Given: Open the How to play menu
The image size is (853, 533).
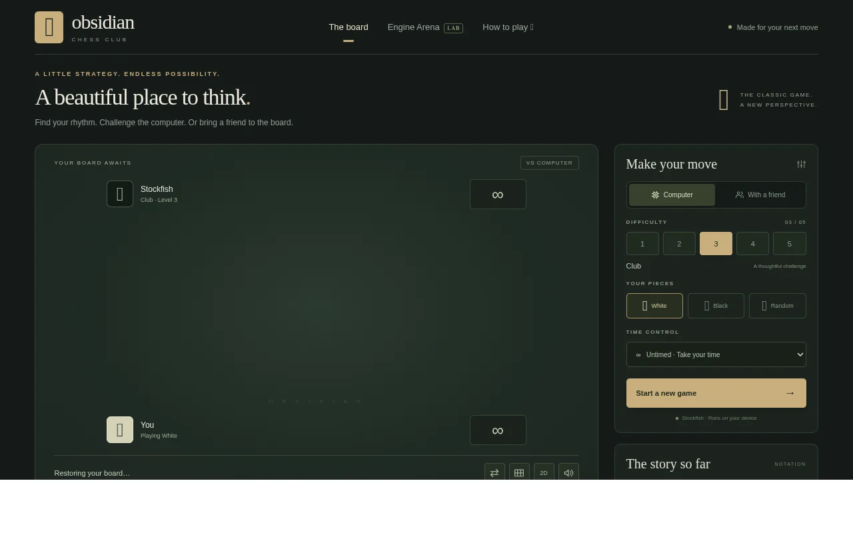Looking at the screenshot, I should 508,27.
